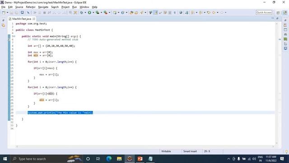Click the External Tools run icon

tap(105, 13)
